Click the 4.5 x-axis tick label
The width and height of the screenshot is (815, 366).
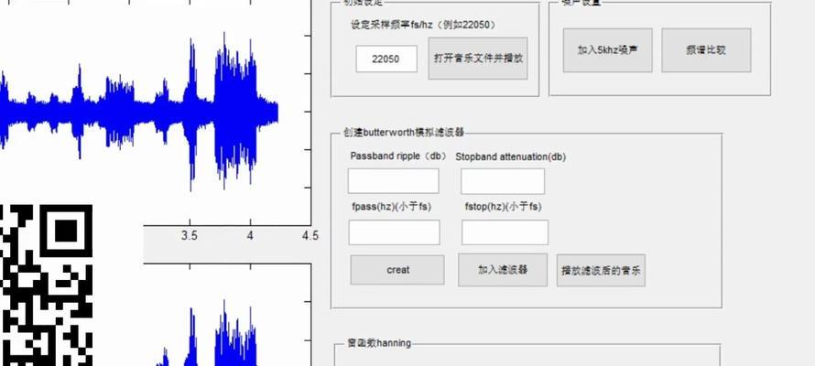pyautogui.click(x=310, y=236)
